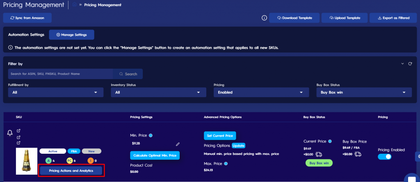Click the bell notification icon in the SKU row
The image size is (420, 182).
[10, 133]
